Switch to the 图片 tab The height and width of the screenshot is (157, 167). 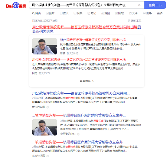pos(50,13)
